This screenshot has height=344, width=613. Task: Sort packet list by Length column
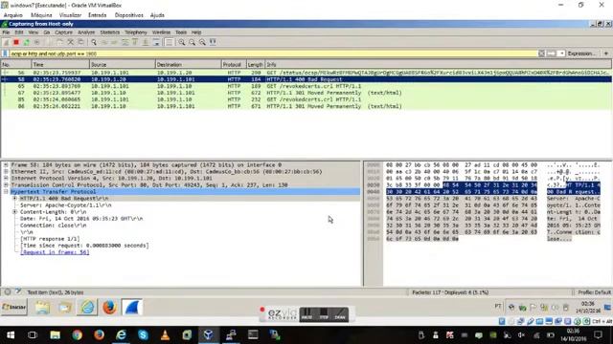pos(256,64)
